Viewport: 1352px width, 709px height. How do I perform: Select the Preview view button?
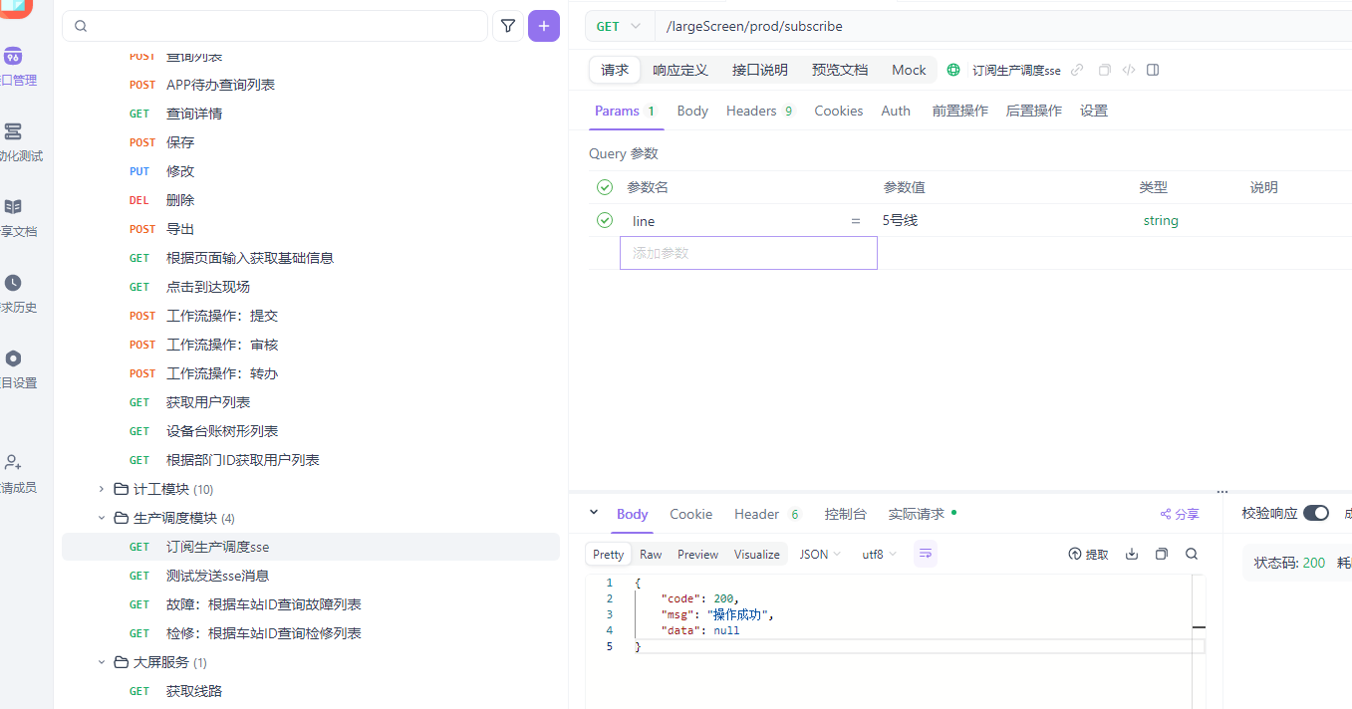click(697, 554)
